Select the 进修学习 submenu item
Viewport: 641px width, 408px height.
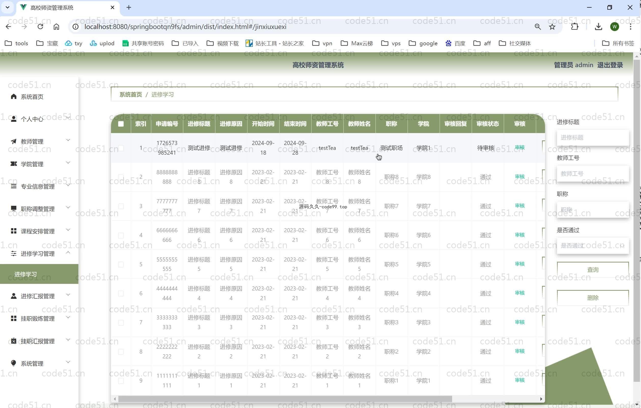click(x=39, y=274)
